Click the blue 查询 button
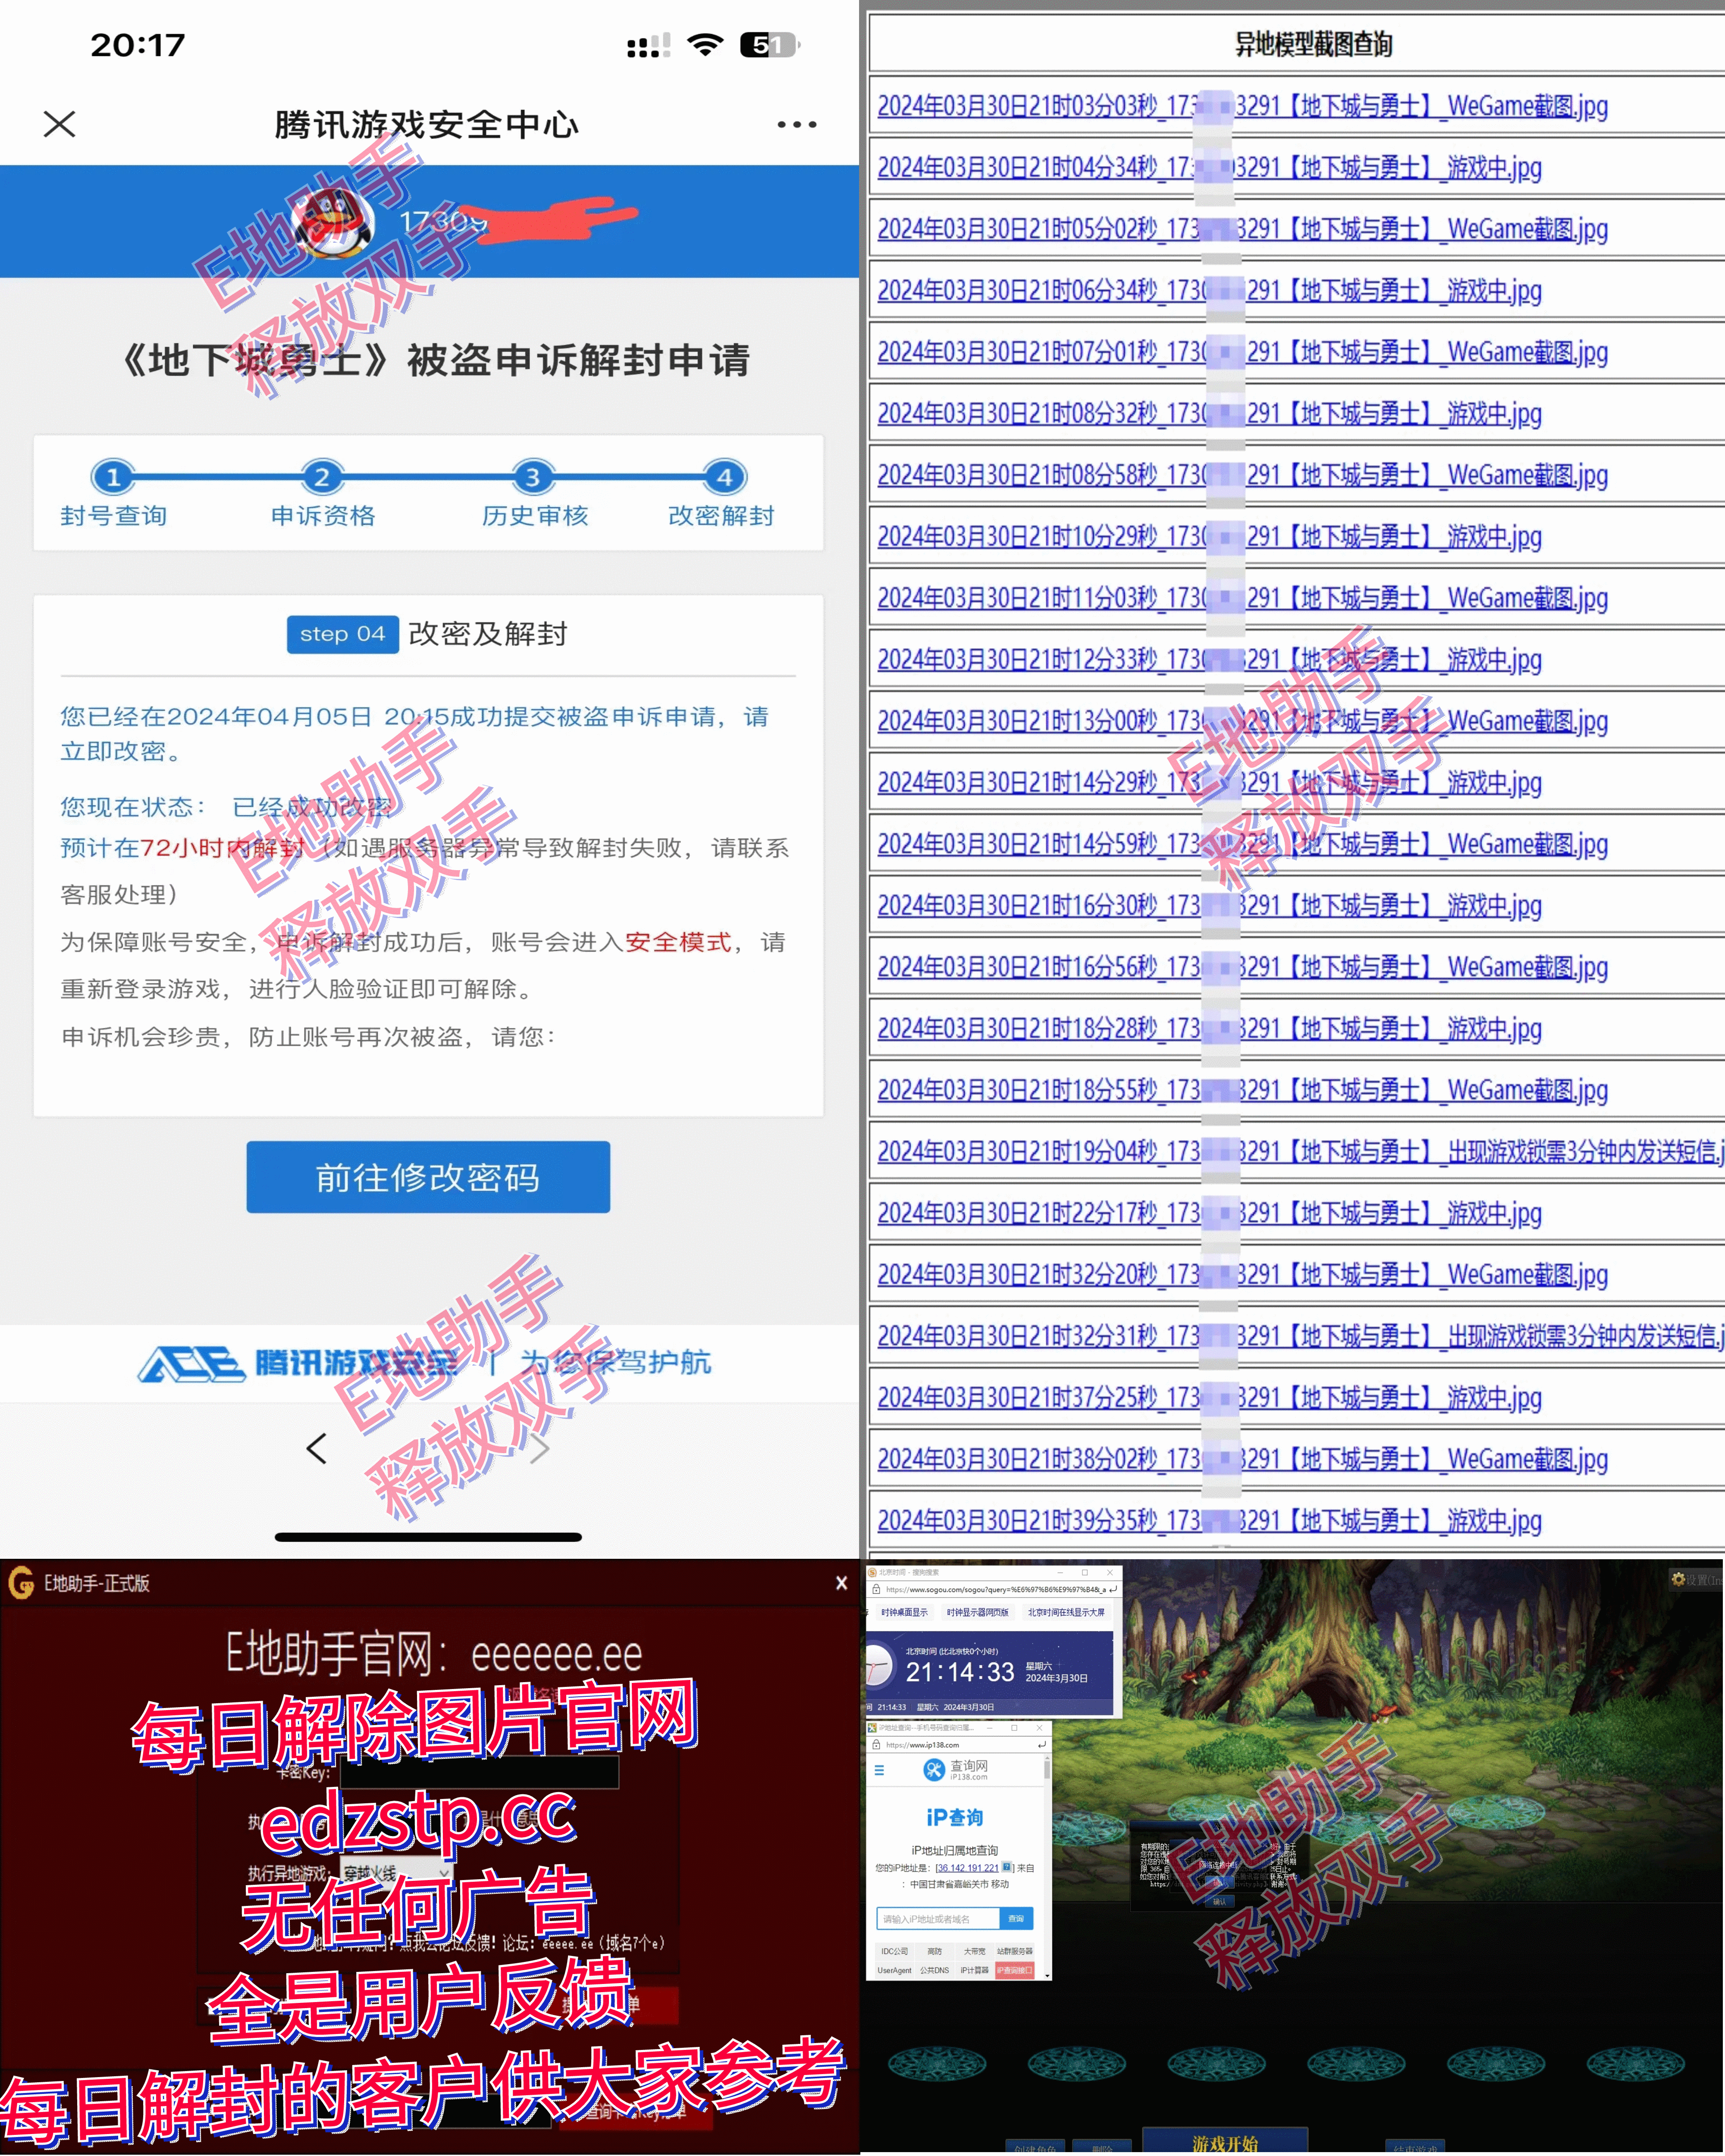The image size is (1725, 2156). coord(1016,1918)
